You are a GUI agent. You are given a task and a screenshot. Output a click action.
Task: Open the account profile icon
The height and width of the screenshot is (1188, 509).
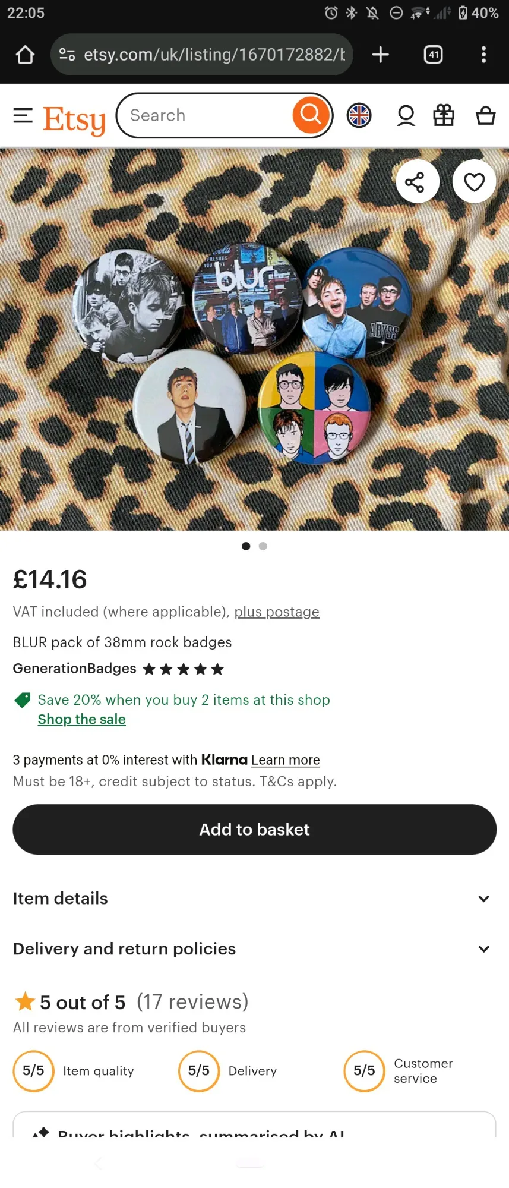click(406, 115)
